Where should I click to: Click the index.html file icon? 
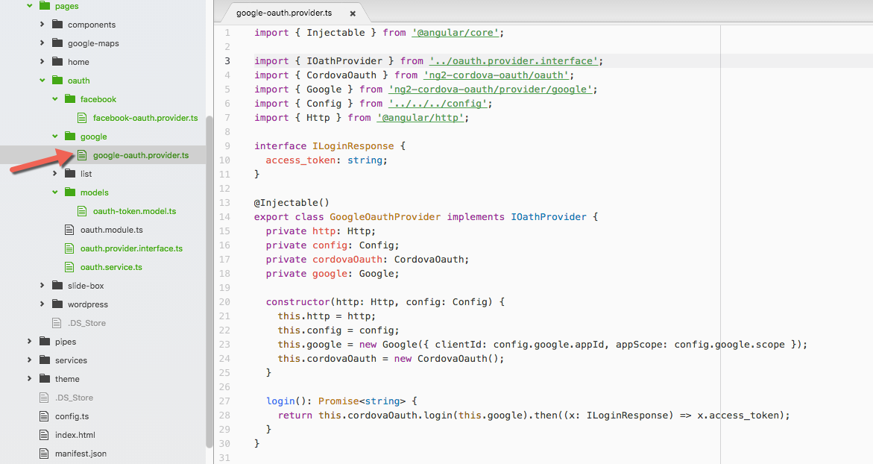44,434
